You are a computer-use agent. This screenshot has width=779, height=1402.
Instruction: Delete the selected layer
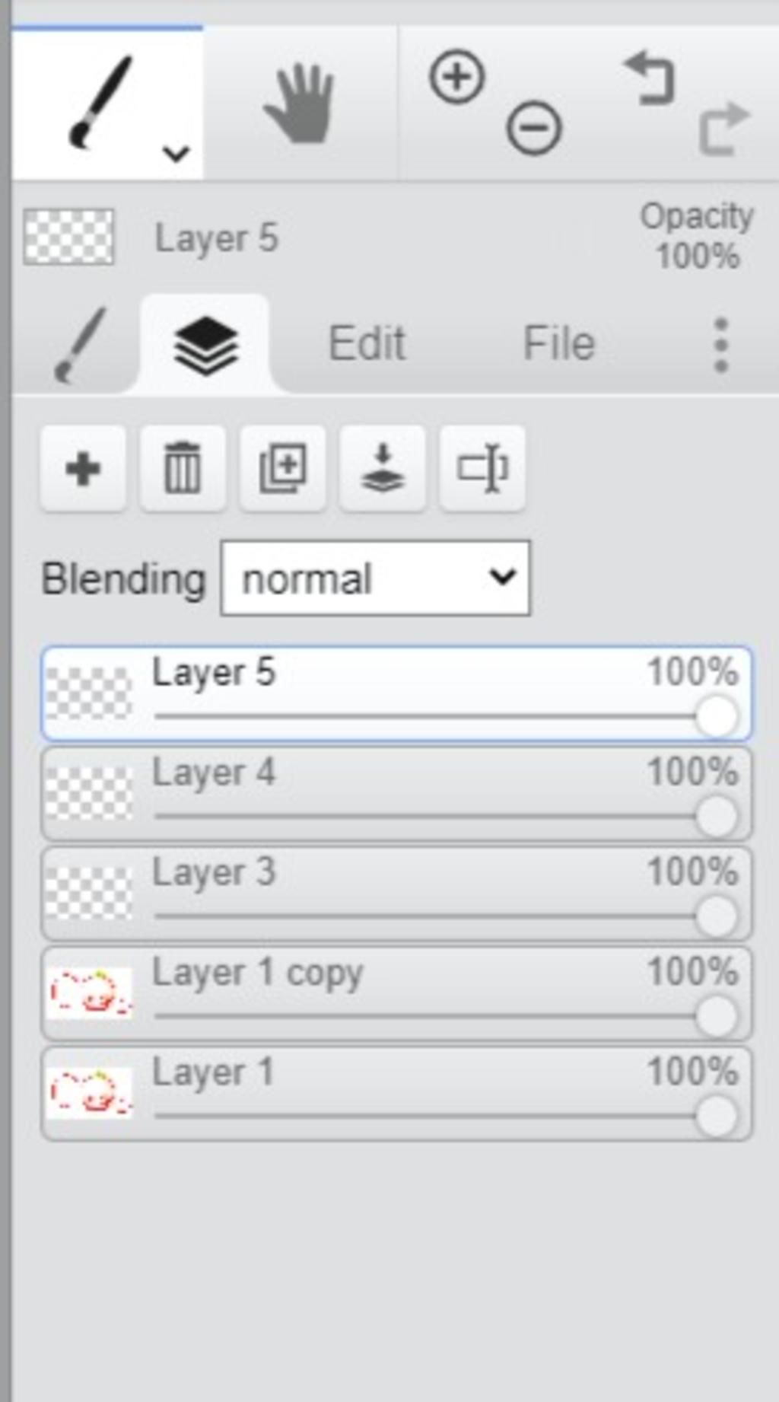coord(183,468)
